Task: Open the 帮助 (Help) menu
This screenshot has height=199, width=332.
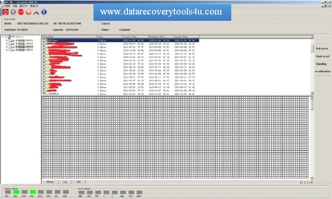Action: tap(34, 6)
